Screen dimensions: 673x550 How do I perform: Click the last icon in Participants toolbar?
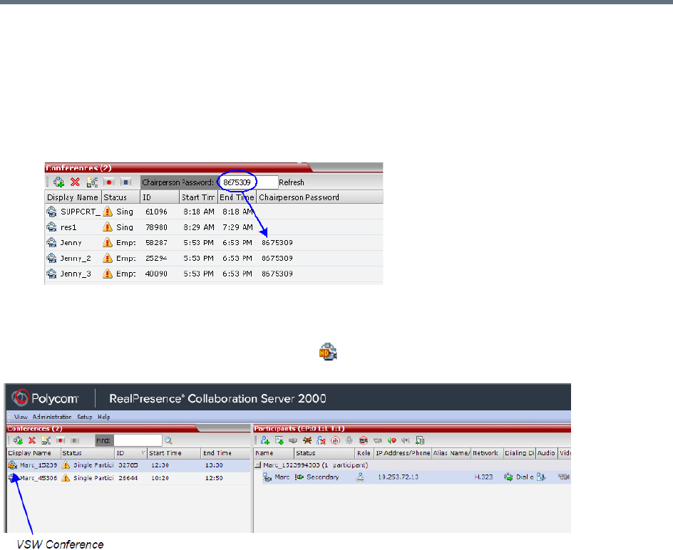[420, 440]
